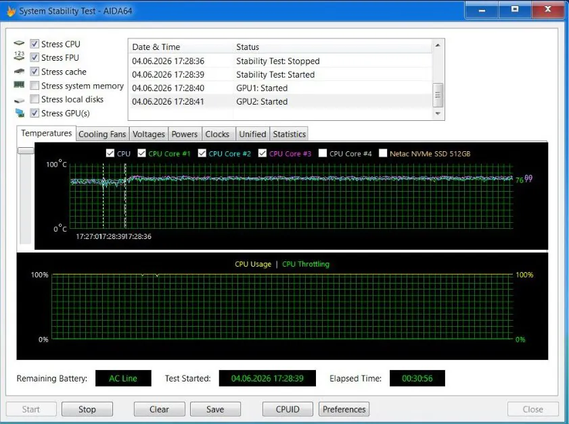The height and width of the screenshot is (424, 569).
Task: Close the System Stability Test window
Action: (x=548, y=9)
